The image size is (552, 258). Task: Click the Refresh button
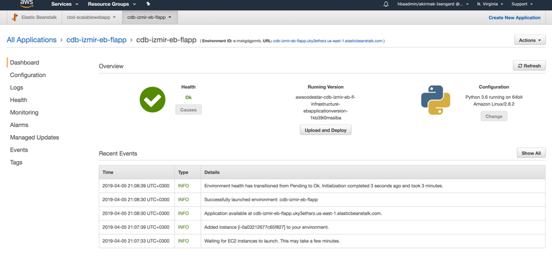coord(529,66)
